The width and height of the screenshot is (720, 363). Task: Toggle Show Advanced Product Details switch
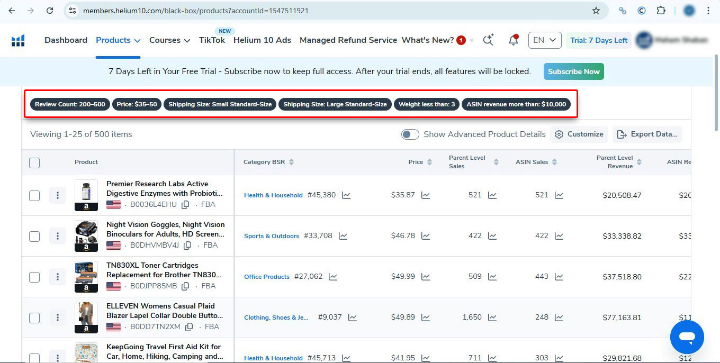[410, 134]
